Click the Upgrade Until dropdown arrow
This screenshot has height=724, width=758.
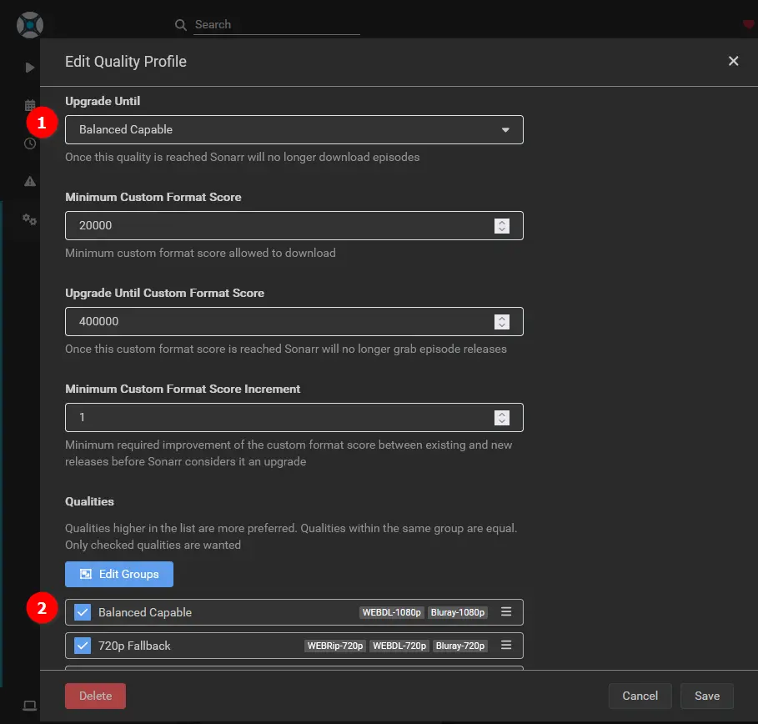pos(505,129)
